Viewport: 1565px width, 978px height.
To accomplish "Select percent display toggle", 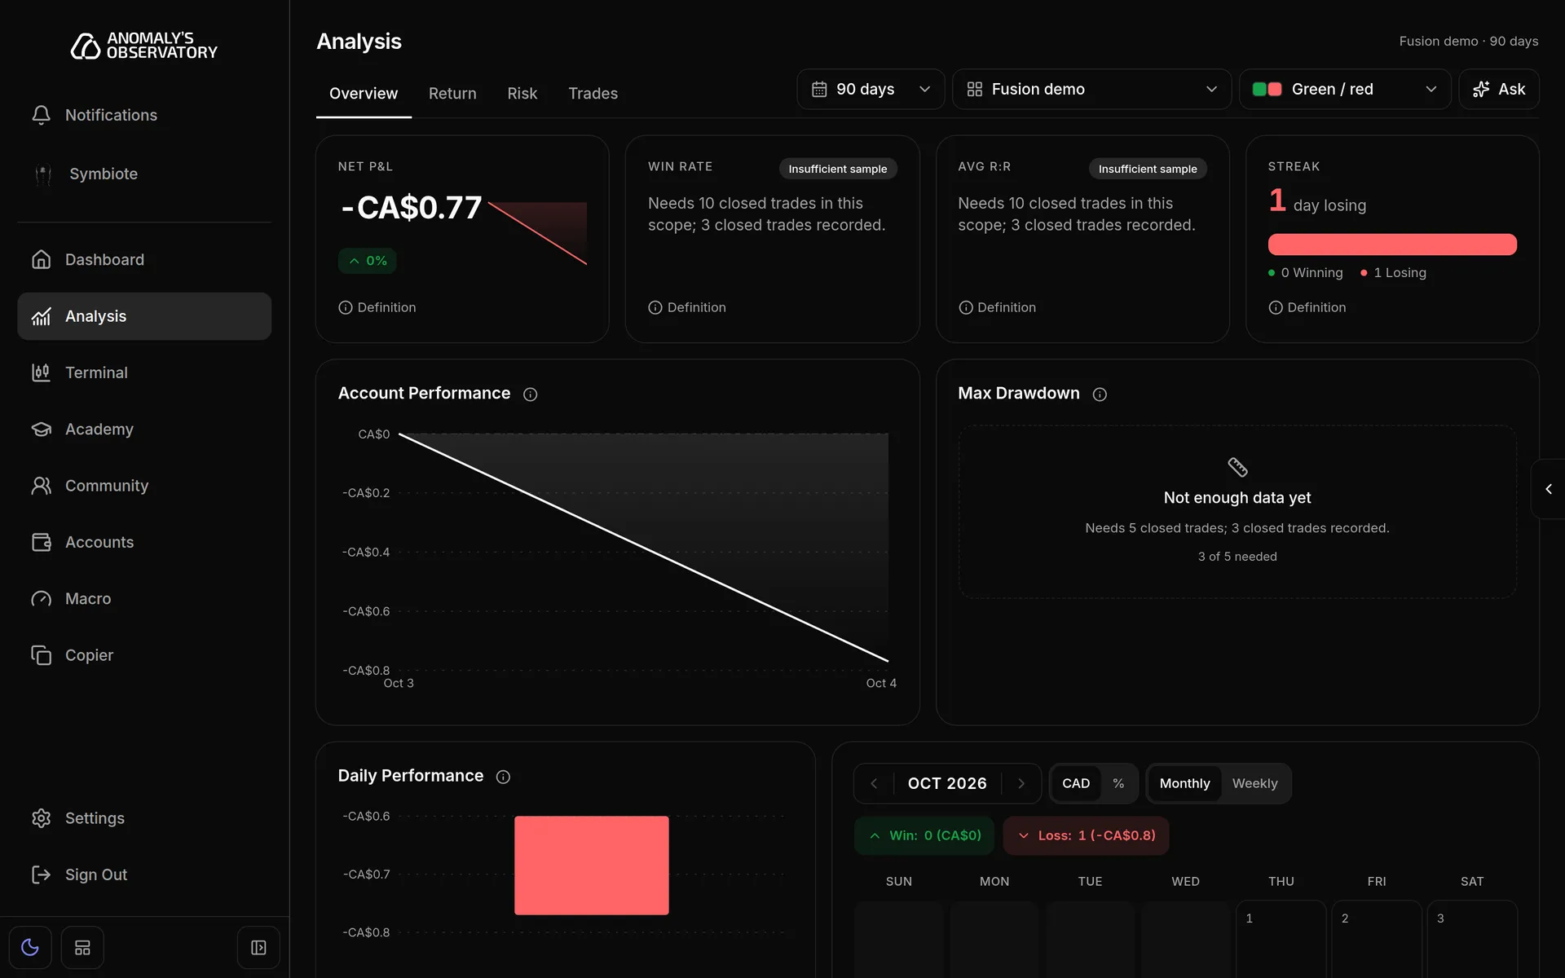I will coord(1118,783).
